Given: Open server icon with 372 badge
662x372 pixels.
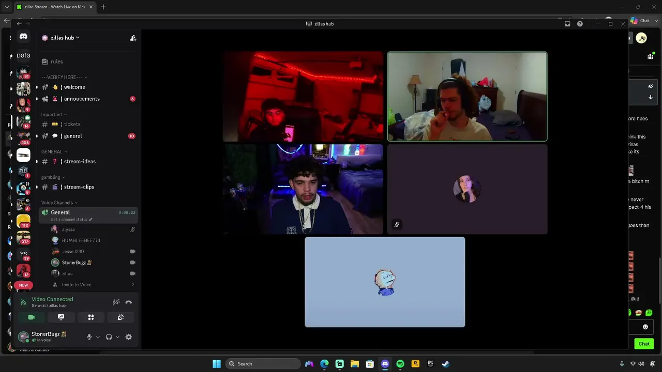Looking at the screenshot, I should pyautogui.click(x=23, y=238).
